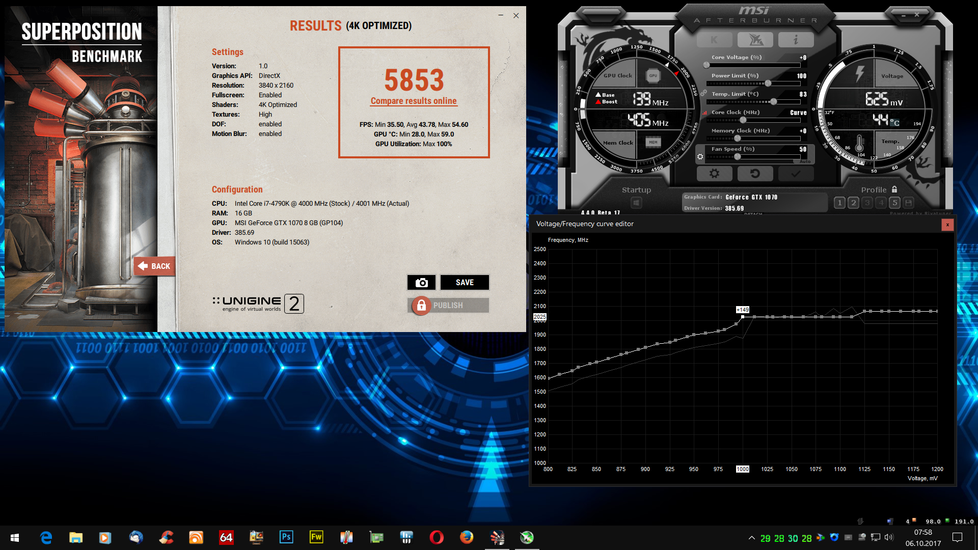
Task: Save profile using the floppy disk icon
Action: (908, 203)
